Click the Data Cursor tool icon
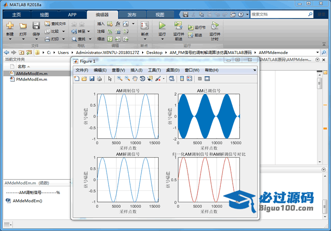The width and height of the screenshot is (331, 231). tap(150, 79)
